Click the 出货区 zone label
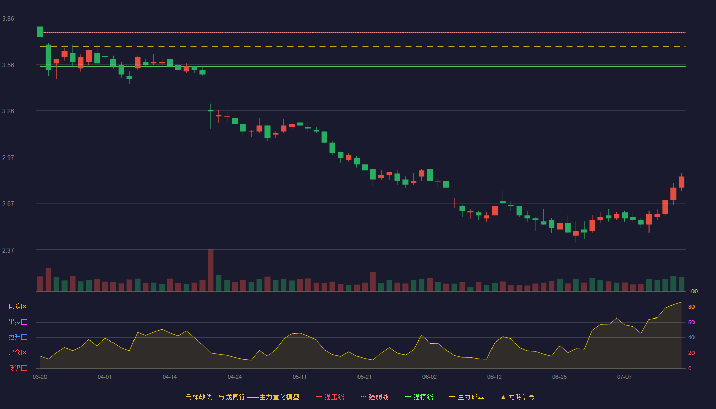The height and width of the screenshot is (409, 716). (17, 322)
